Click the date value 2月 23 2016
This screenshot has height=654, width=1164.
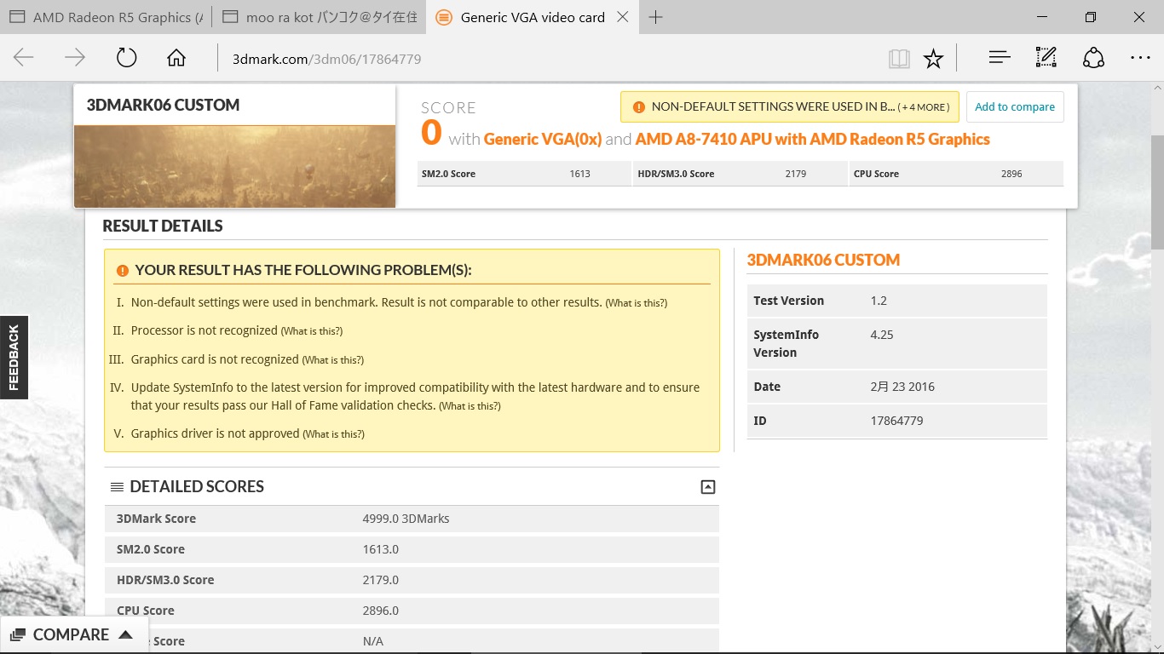(x=902, y=387)
